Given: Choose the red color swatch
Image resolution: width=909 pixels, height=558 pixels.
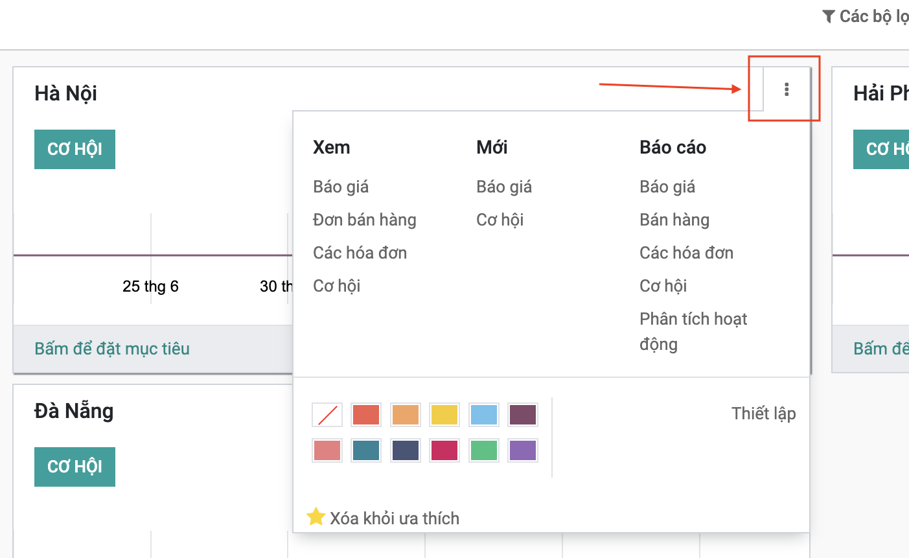Looking at the screenshot, I should pos(366,415).
